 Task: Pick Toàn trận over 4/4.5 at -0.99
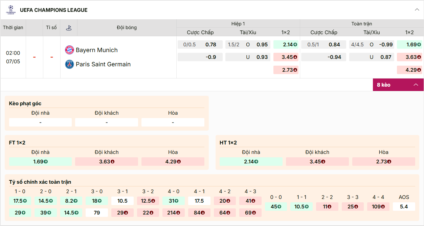[x=372, y=45]
